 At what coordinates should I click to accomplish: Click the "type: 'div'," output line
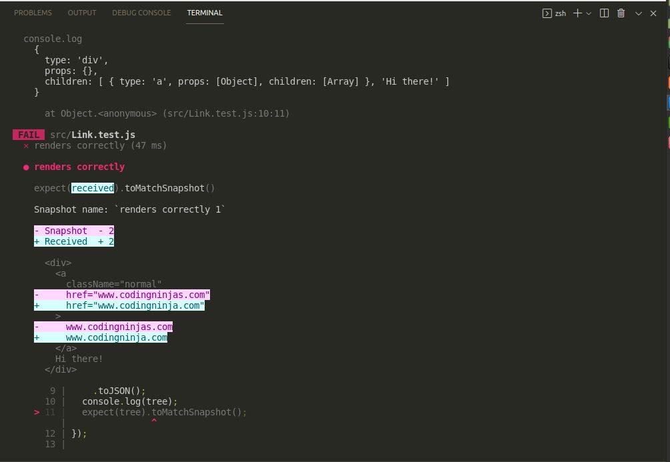77,60
